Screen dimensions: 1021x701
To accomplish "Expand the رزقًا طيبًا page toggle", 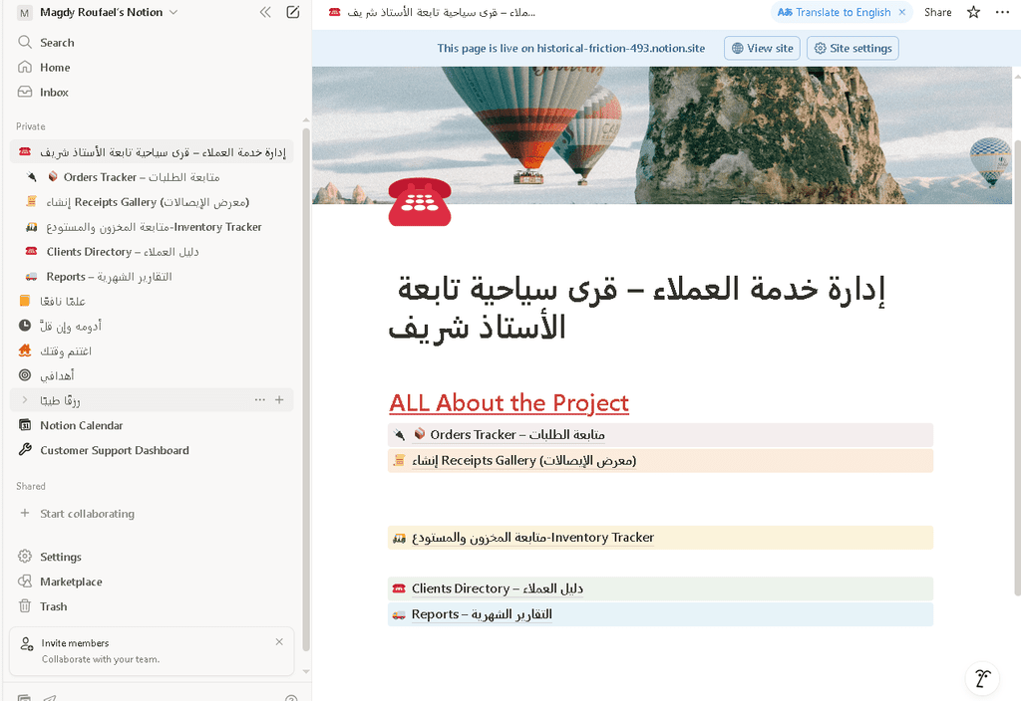I will [x=25, y=400].
